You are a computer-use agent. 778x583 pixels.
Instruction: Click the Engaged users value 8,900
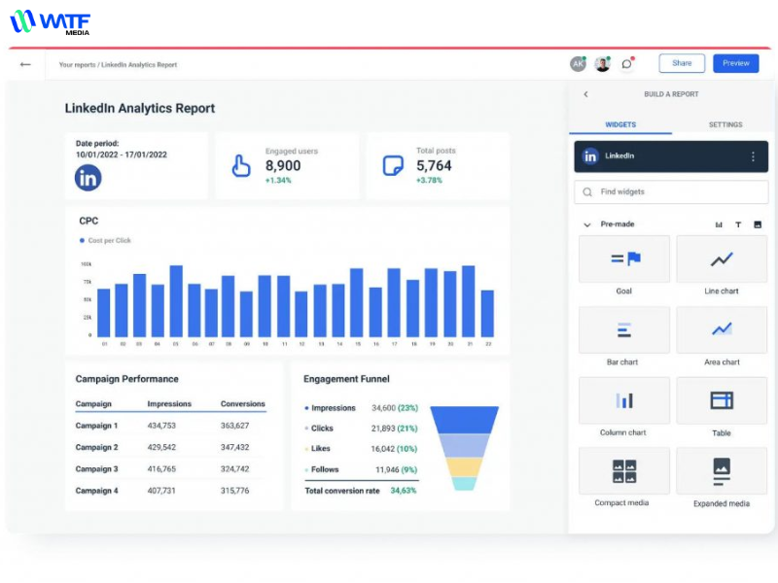click(x=283, y=165)
